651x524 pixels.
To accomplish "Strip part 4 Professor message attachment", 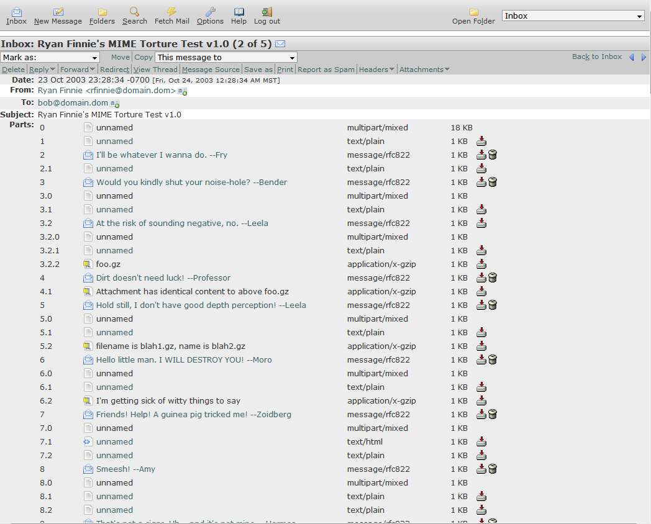I will [x=493, y=278].
